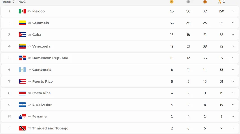Click the Colombia flag icon
Viewport: 240px width, 134px height.
pos(22,23)
